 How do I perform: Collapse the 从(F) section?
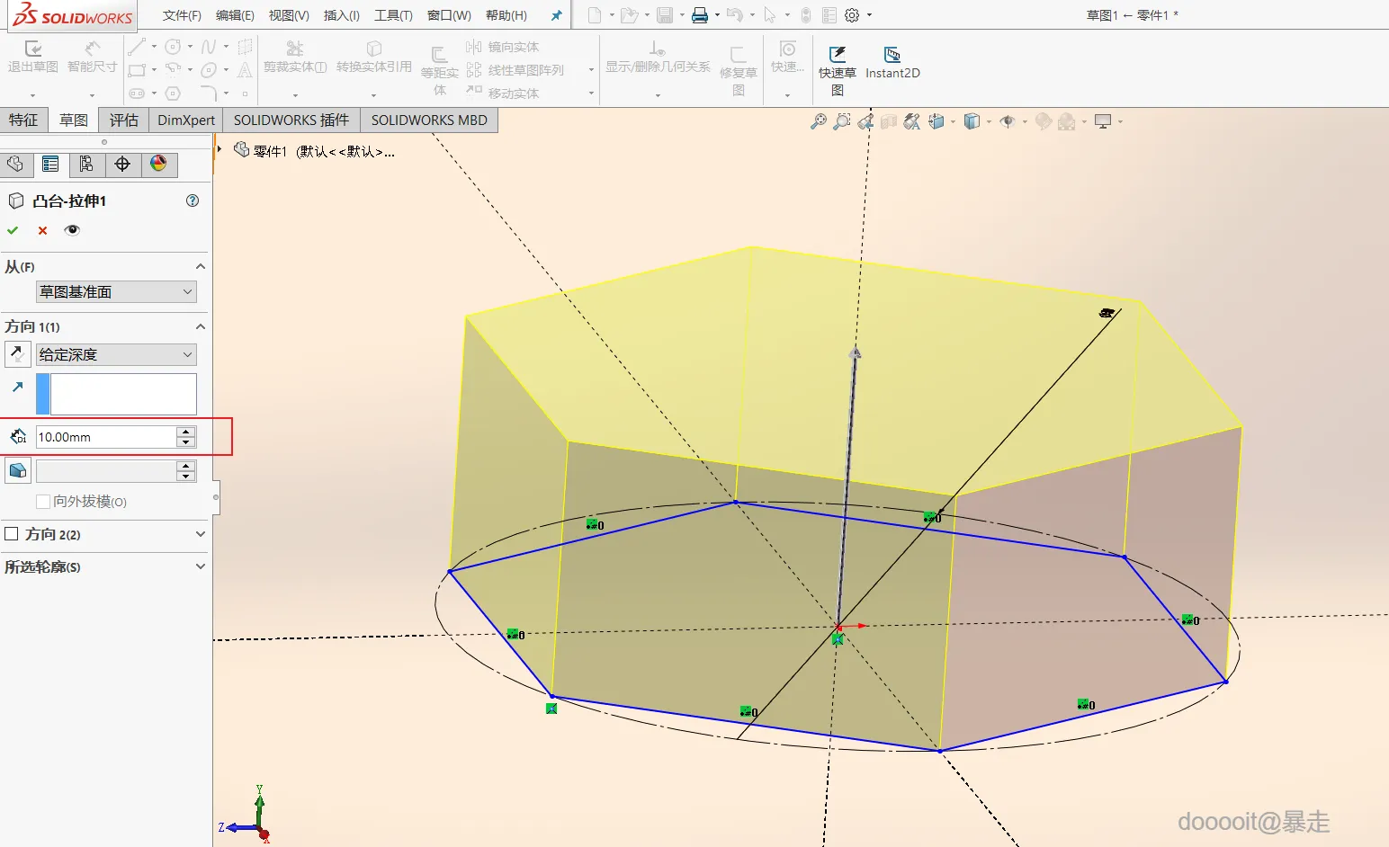click(200, 267)
